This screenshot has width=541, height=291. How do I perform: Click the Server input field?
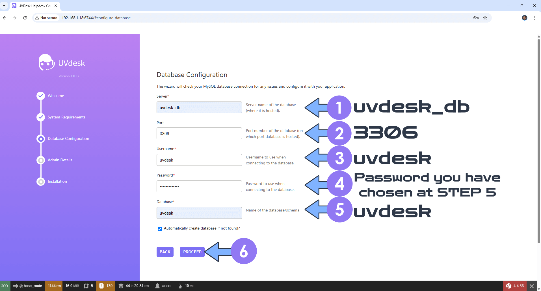[x=199, y=107]
